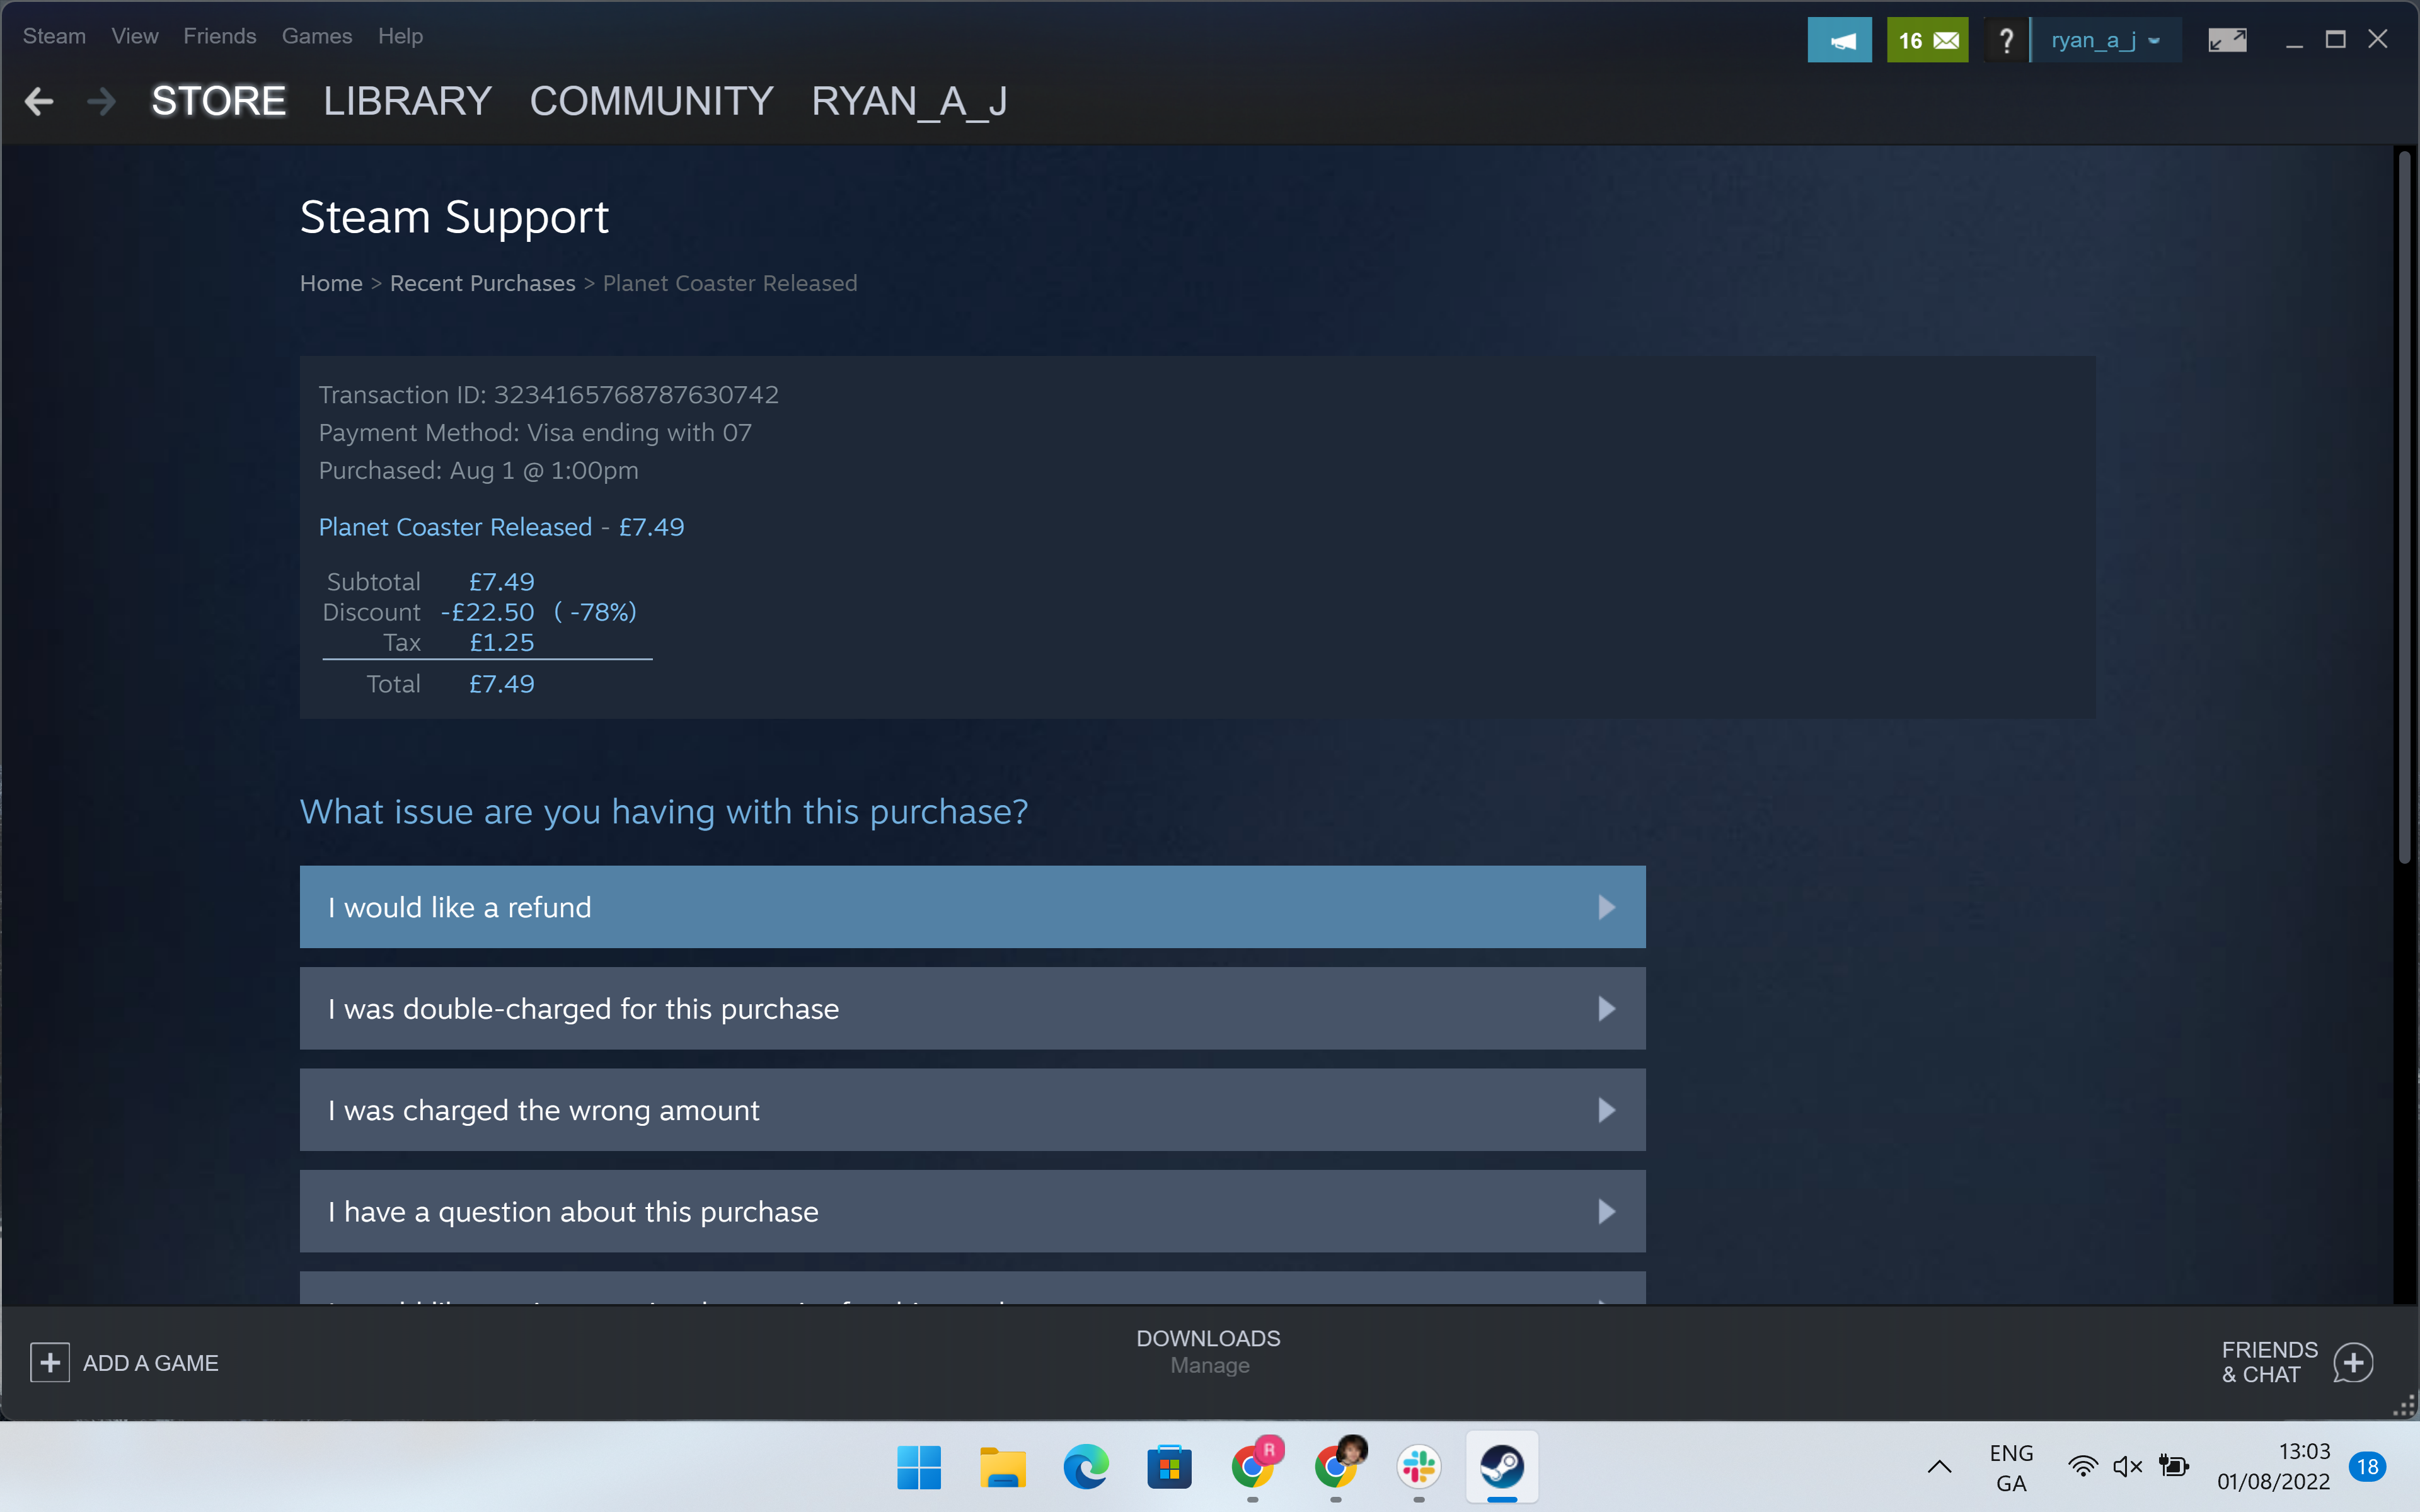Open Wi-Fi network settings icon
The image size is (2420, 1512).
click(2083, 1466)
